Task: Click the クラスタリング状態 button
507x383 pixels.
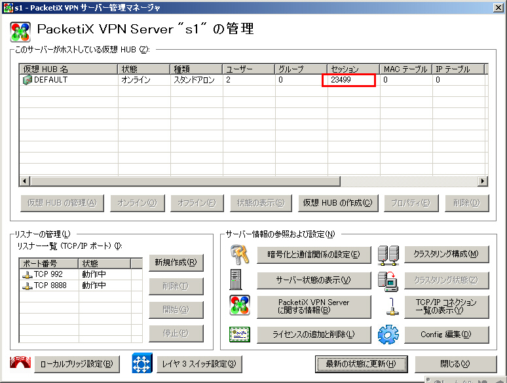Action: pos(447,280)
